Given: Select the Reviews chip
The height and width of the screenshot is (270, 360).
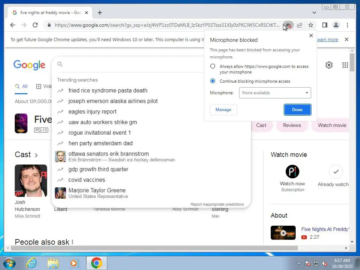Looking at the screenshot, I should click(x=292, y=126).
